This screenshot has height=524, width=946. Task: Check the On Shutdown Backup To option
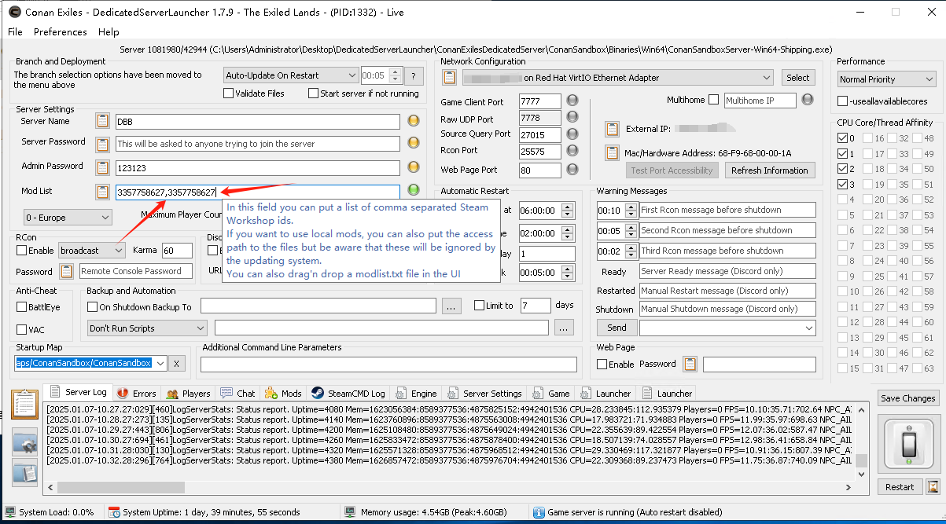[x=93, y=306]
